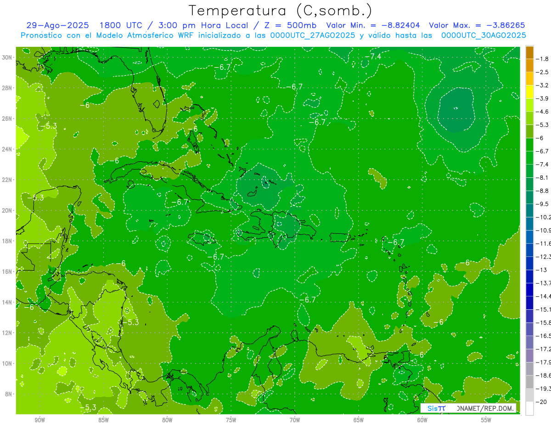Image resolution: width=551 pixels, height=426 pixels.
Task: Click the 20N latitude axis label
Action: [7, 210]
